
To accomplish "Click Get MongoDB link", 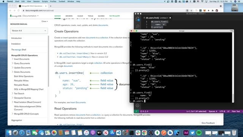I will point(115,16).
